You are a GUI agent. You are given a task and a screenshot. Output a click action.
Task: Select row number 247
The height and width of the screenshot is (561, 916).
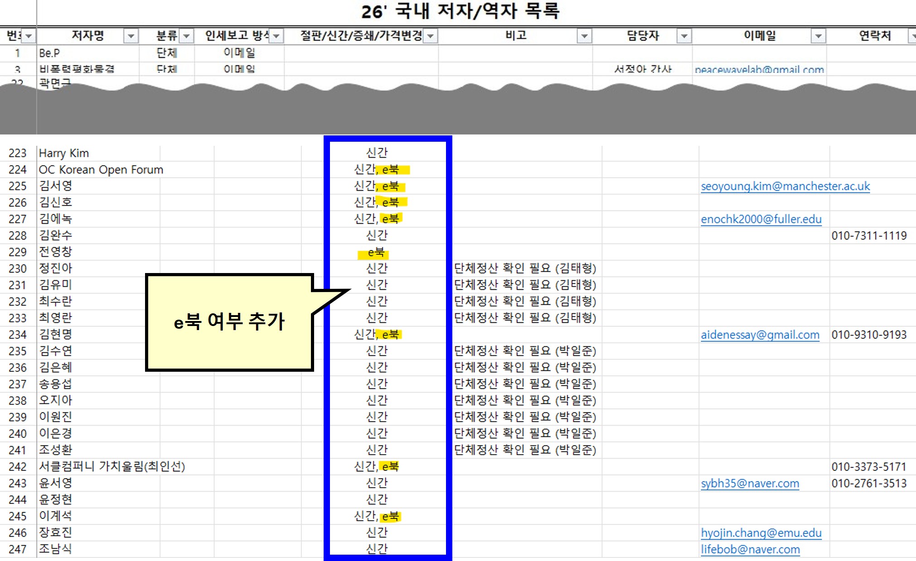(18, 549)
